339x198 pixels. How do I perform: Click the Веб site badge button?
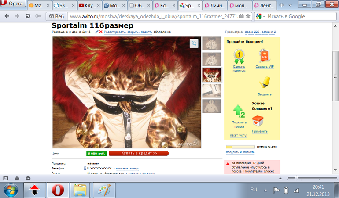tap(56, 16)
